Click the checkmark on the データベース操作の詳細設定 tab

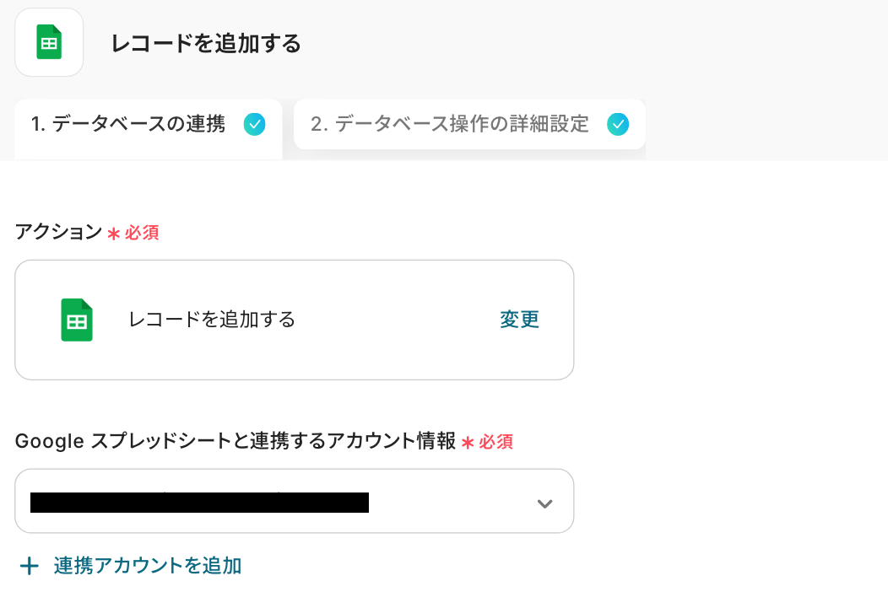pos(618,125)
